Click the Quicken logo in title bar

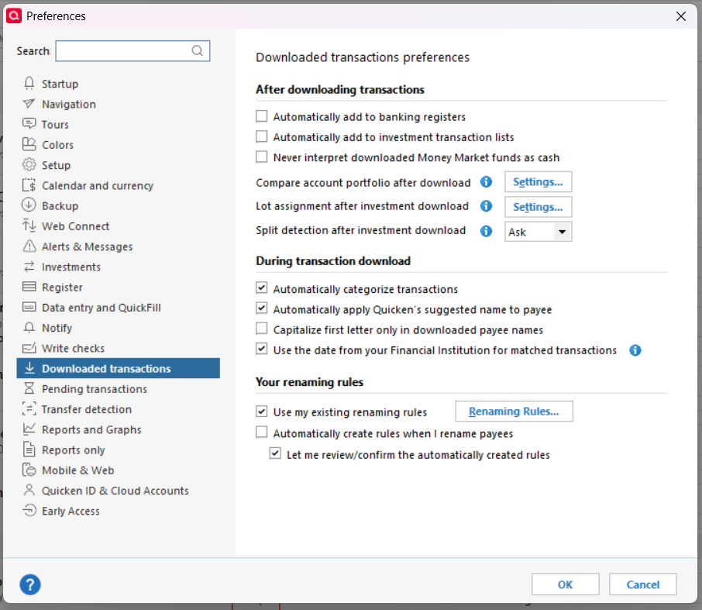(14, 16)
